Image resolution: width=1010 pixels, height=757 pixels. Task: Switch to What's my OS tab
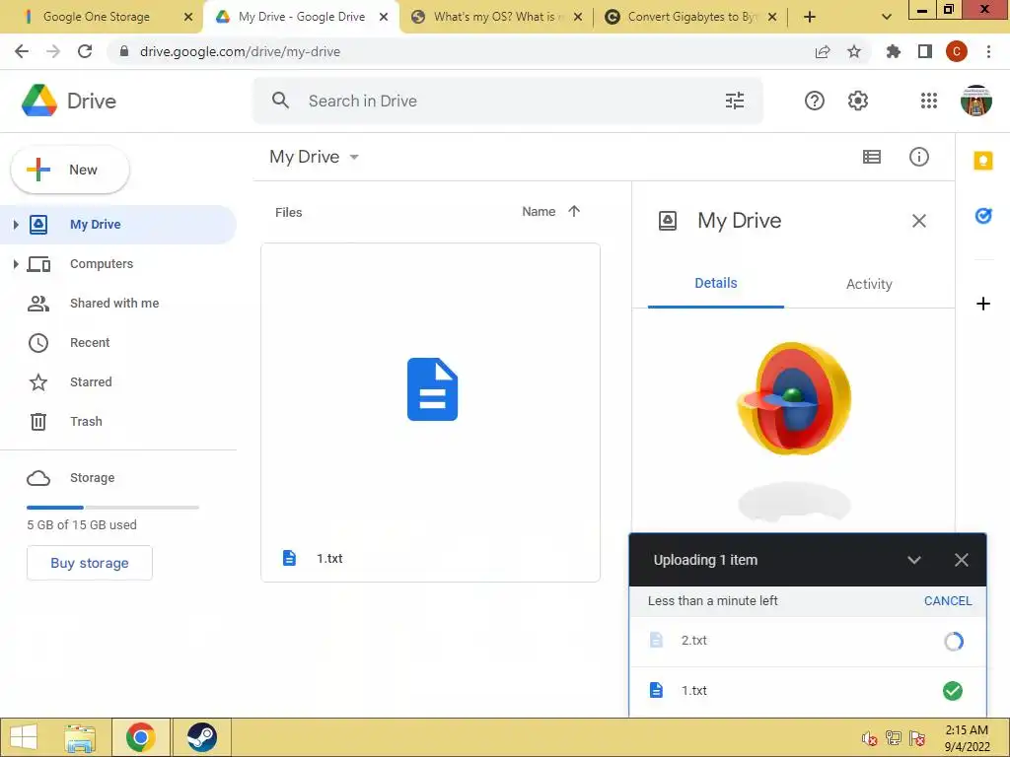pyautogui.click(x=496, y=17)
